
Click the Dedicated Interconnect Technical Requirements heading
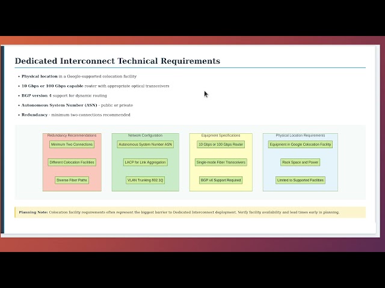[x=117, y=61]
